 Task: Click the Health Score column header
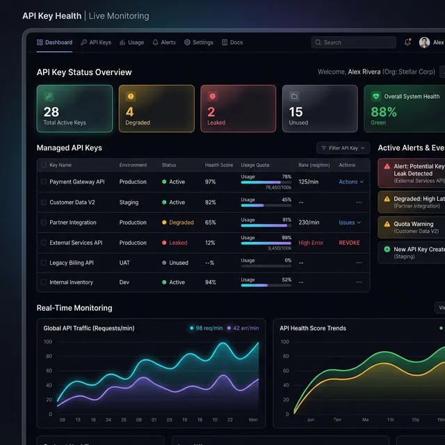(x=219, y=165)
